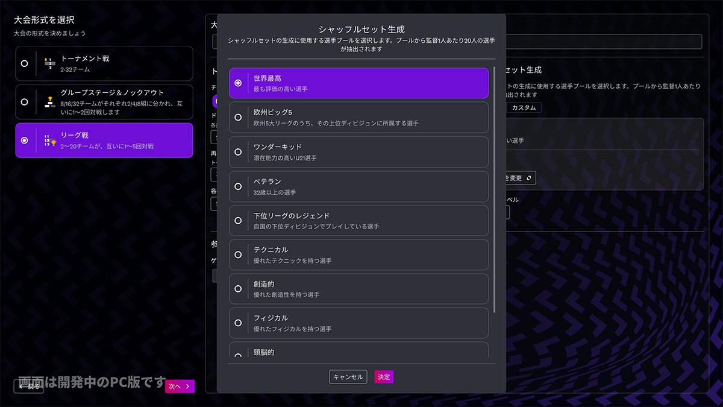
Task: Choose the フィジカル player pool radio
Action: (238, 323)
